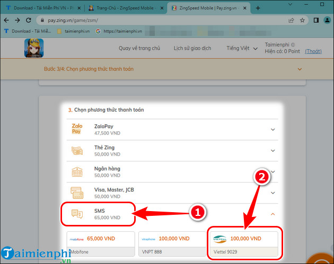Image resolution: width=334 pixels, height=264 pixels.
Task: Click the SMS row title
Action: [100, 211]
